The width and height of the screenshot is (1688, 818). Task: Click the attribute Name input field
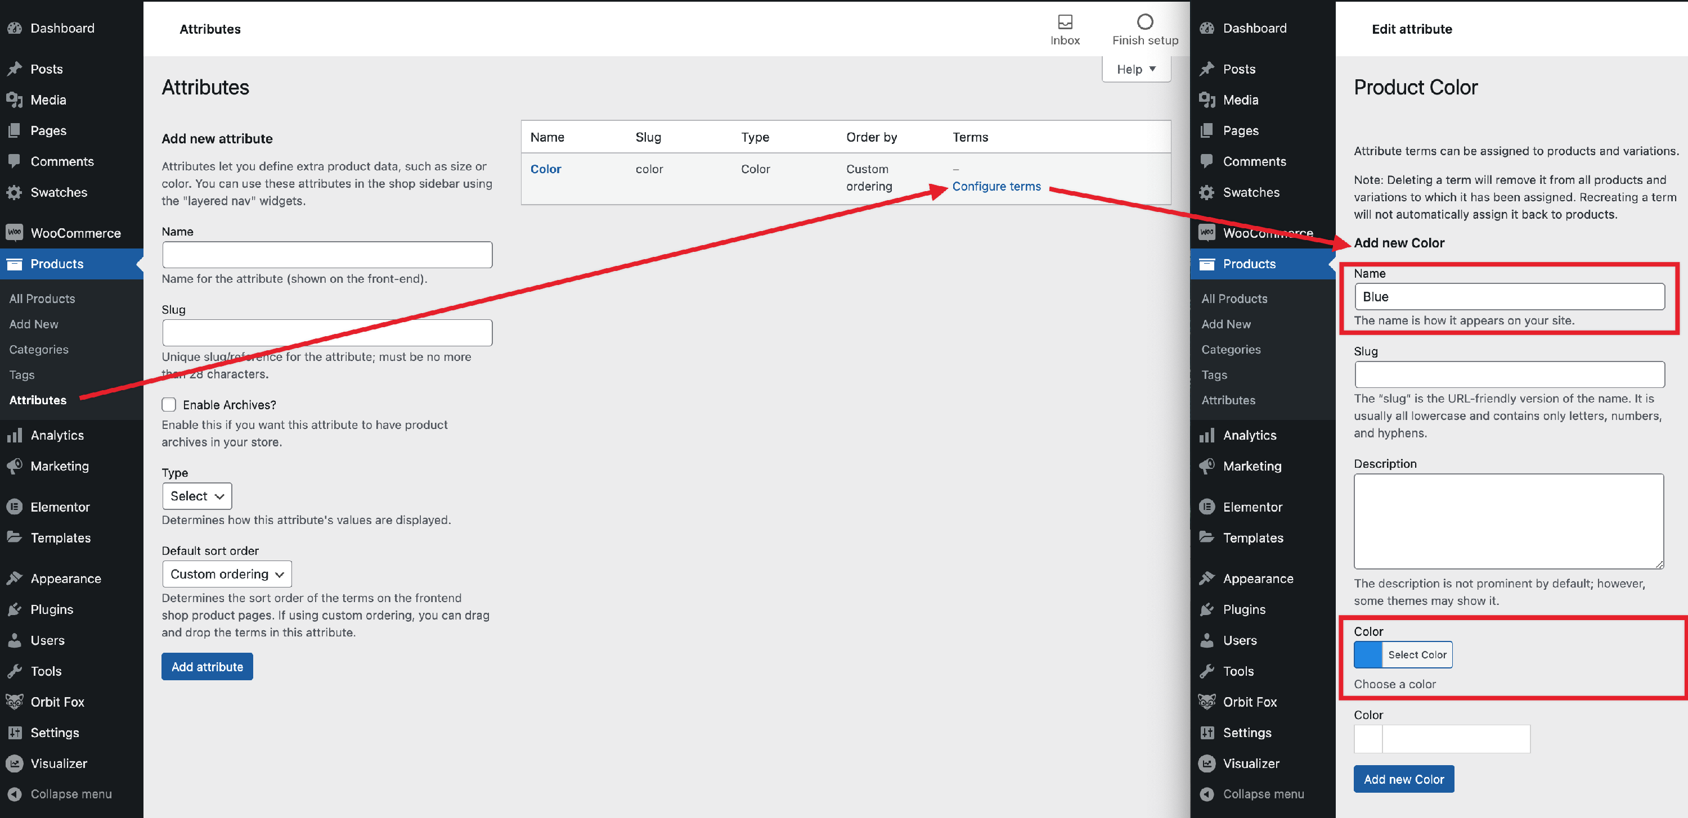pos(327,255)
